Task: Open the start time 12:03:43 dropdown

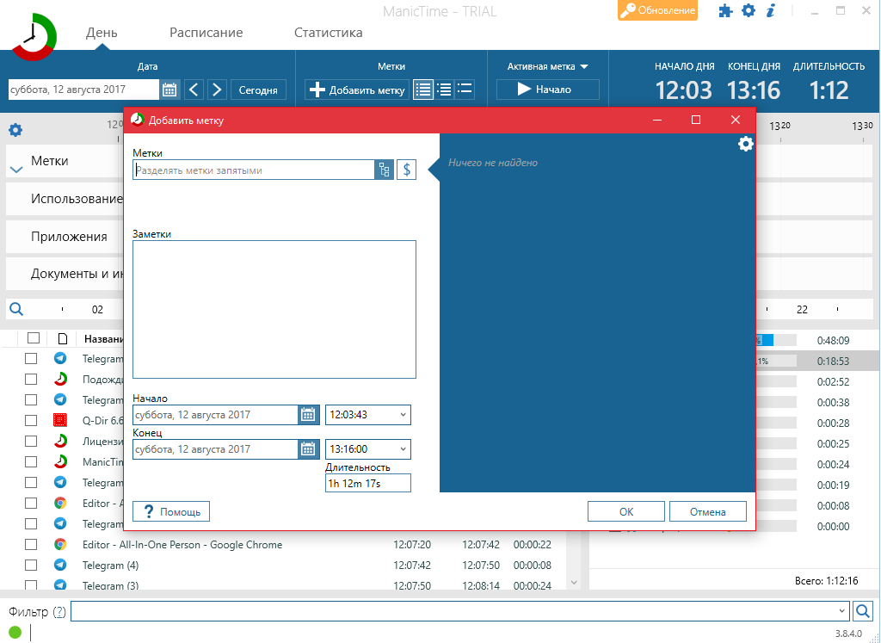Action: point(403,415)
